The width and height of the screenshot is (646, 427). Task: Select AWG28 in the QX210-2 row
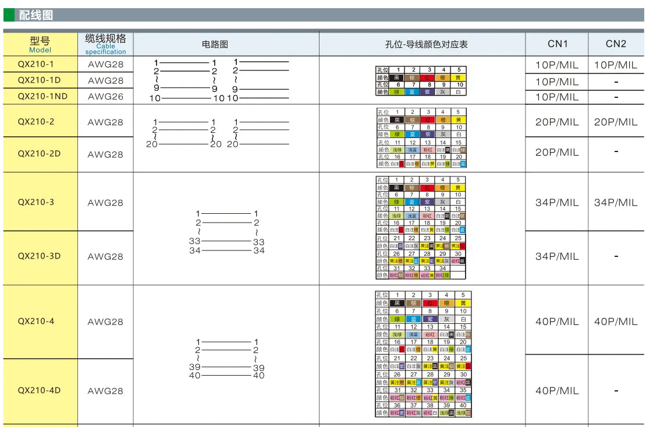pos(105,122)
